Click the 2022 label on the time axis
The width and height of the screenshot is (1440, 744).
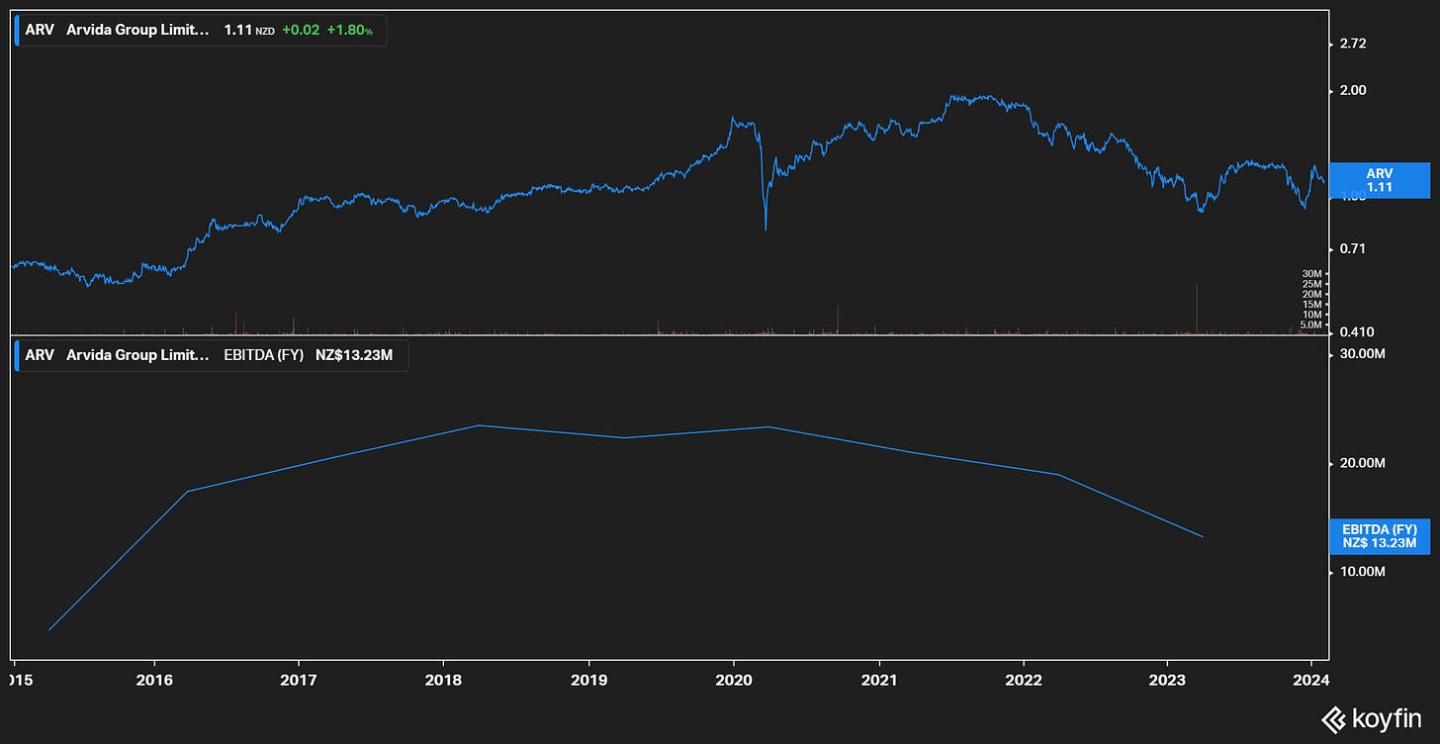(1023, 681)
